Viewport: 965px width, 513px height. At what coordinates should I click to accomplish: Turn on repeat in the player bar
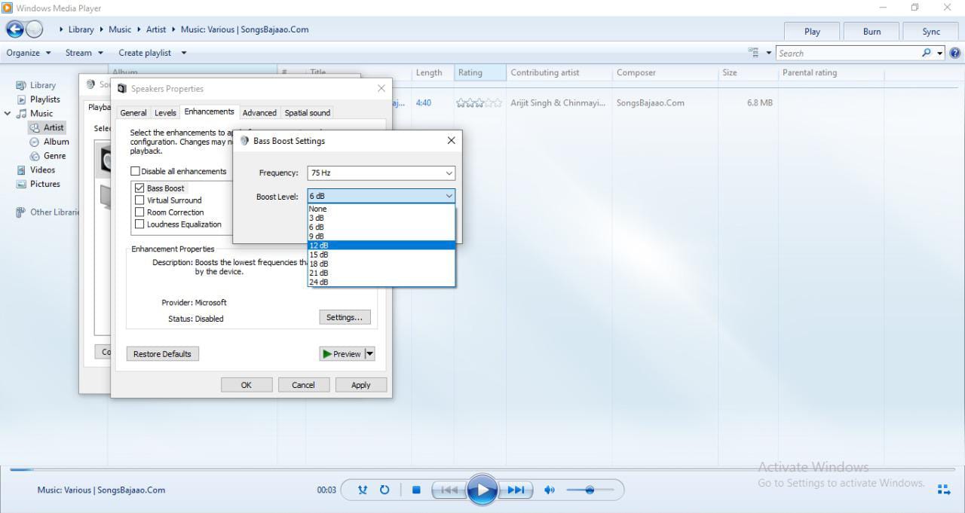click(384, 490)
